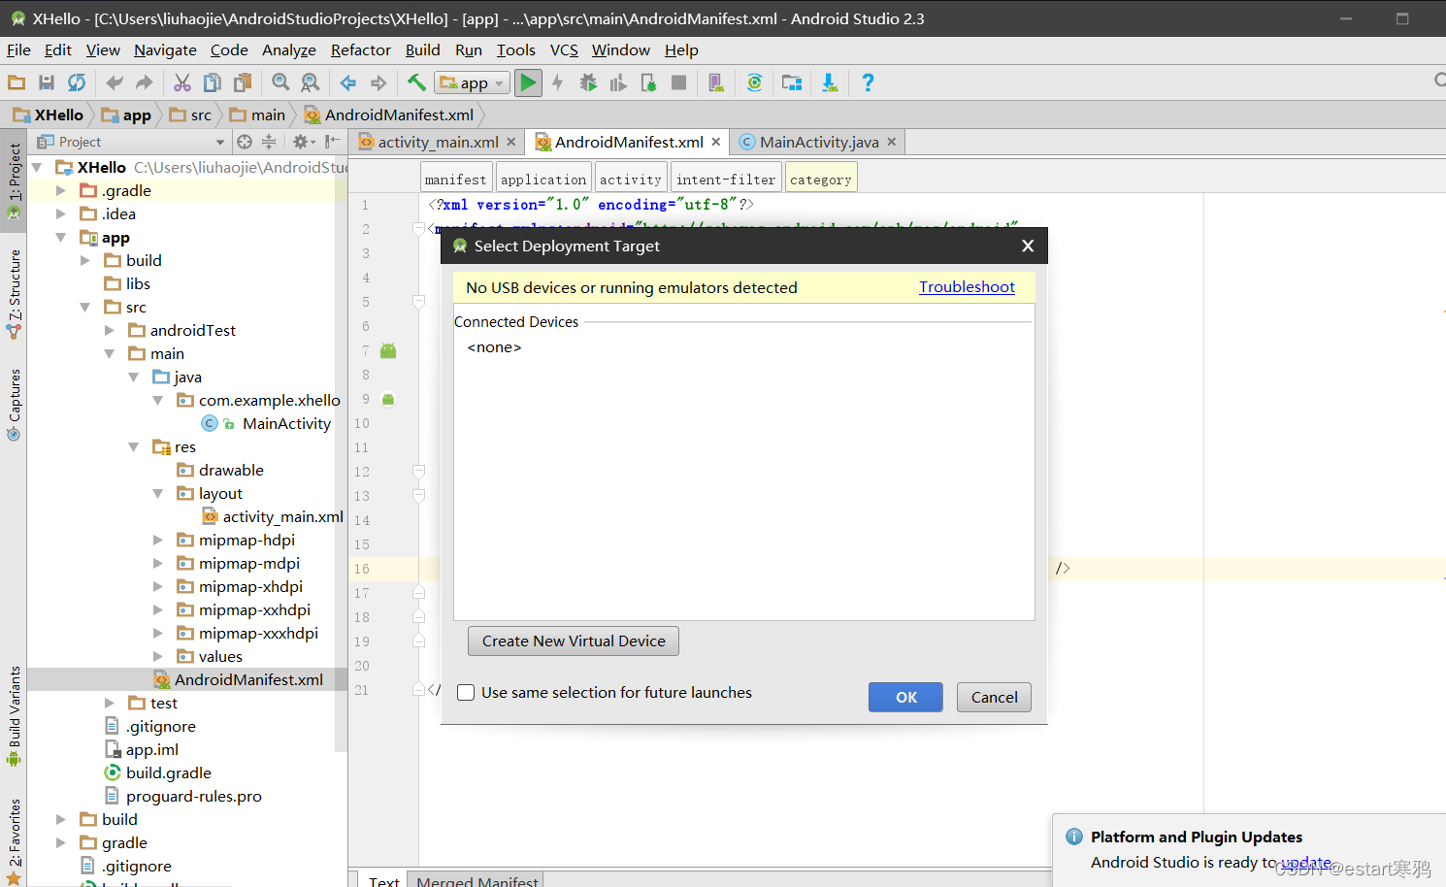The height and width of the screenshot is (887, 1446).
Task: Open the SDK Manager download icon
Action: point(830,82)
